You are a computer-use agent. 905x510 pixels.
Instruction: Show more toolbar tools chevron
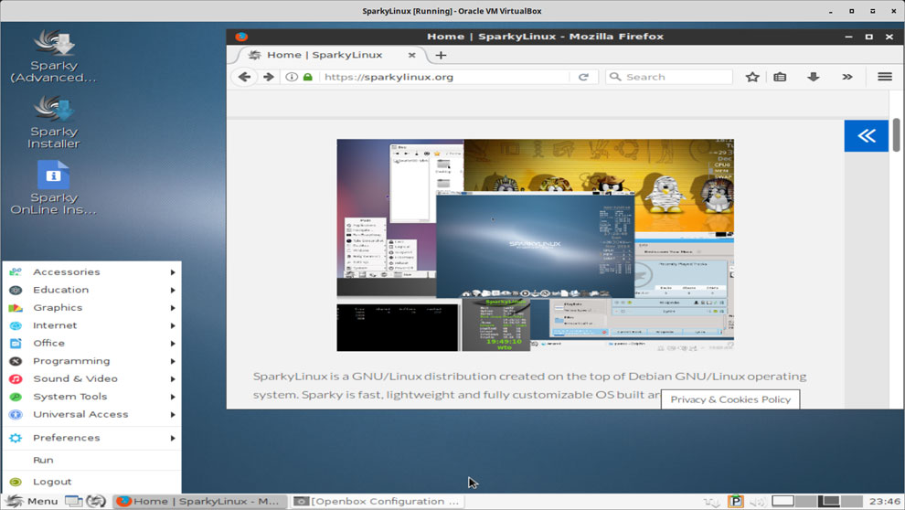coord(847,77)
